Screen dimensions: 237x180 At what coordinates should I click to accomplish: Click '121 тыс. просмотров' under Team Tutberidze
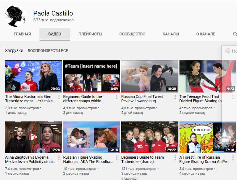[x=139, y=169]
